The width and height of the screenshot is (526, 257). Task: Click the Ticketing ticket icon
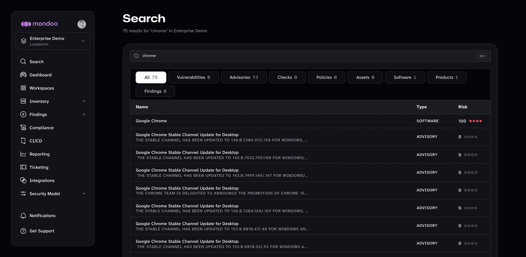pos(23,167)
